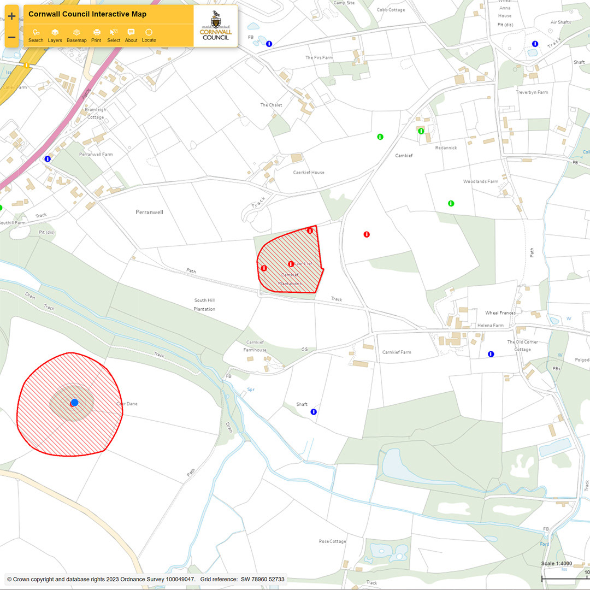The height and width of the screenshot is (590, 590).
Task: Click the Carnkief Farm label
Action: tap(397, 352)
